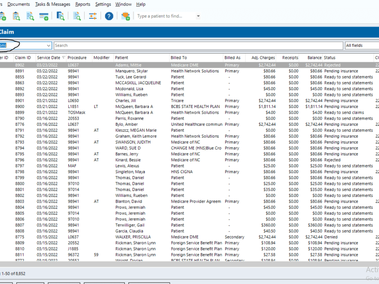Click the document search toolbar icon
Viewport: 379px width, 284px height.
coord(30,16)
